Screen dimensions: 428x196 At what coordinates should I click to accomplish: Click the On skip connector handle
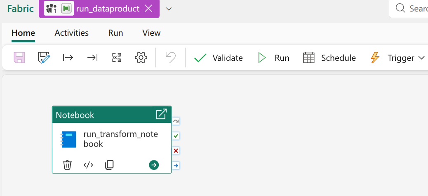(176, 121)
